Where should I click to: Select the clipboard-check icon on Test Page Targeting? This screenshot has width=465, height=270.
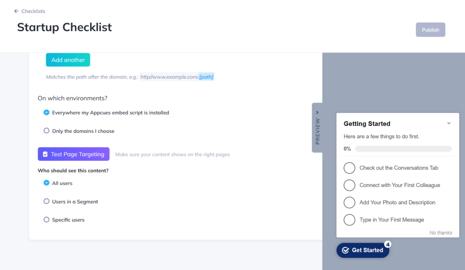pyautogui.click(x=45, y=154)
